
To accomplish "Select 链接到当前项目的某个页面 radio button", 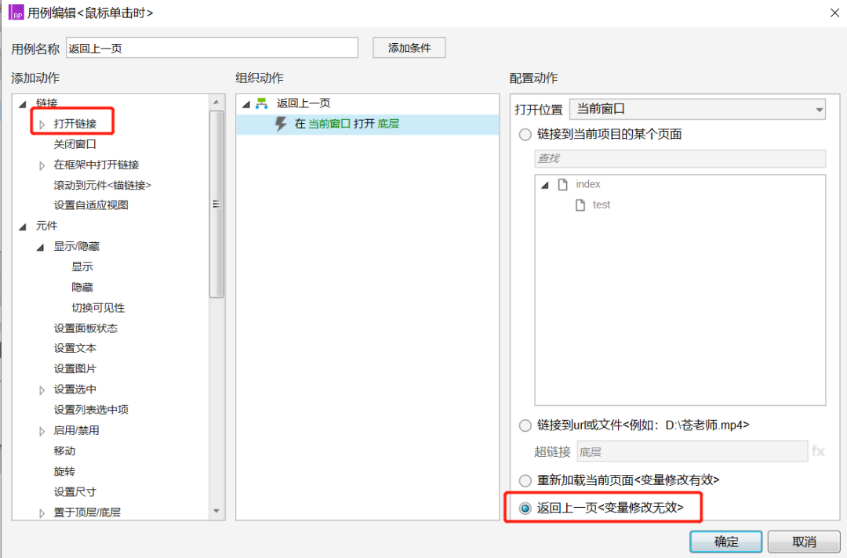I will tap(525, 135).
